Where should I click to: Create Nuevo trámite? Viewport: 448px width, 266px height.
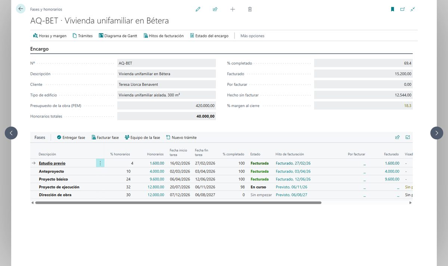click(x=181, y=137)
